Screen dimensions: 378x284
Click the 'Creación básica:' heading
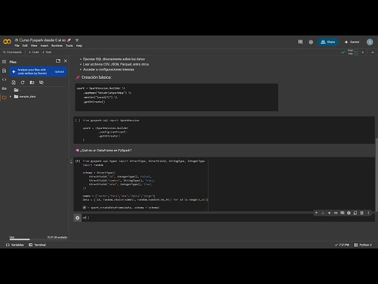coord(96,78)
